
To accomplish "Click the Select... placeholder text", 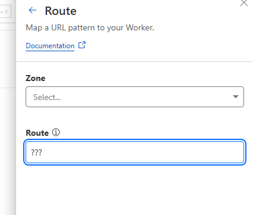I will (47, 97).
